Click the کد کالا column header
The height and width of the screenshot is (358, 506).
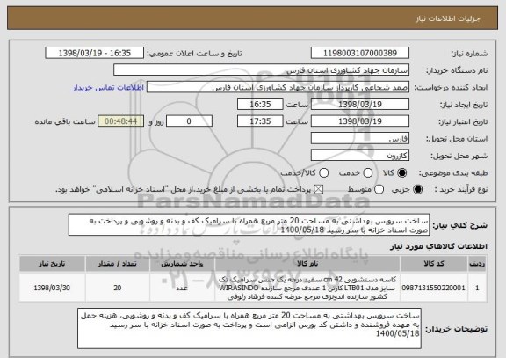pos(434,264)
